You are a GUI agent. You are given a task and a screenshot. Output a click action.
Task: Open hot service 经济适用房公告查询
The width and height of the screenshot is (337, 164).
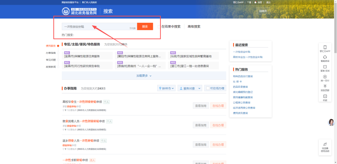coord(244,108)
